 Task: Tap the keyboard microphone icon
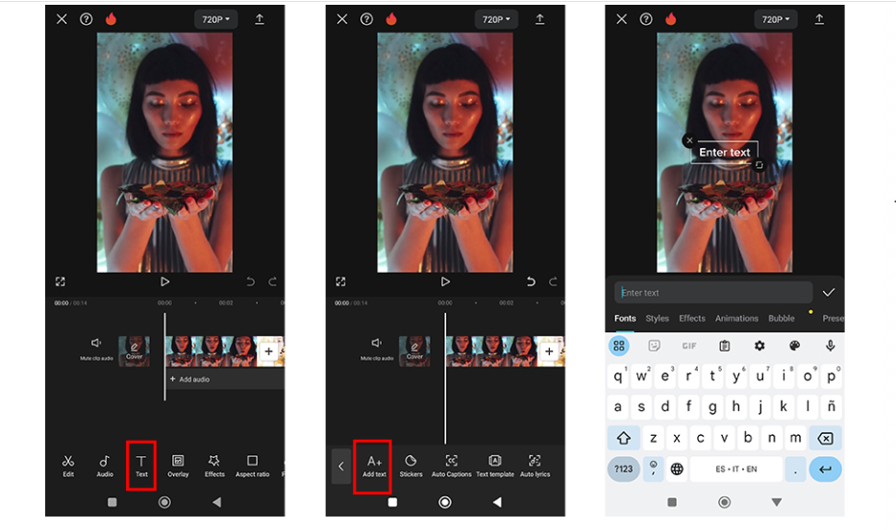click(830, 346)
